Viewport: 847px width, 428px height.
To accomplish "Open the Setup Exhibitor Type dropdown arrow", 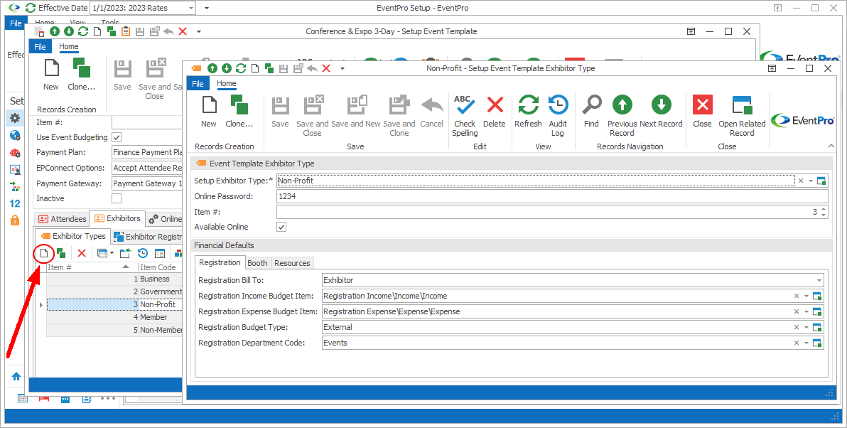I will click(810, 181).
